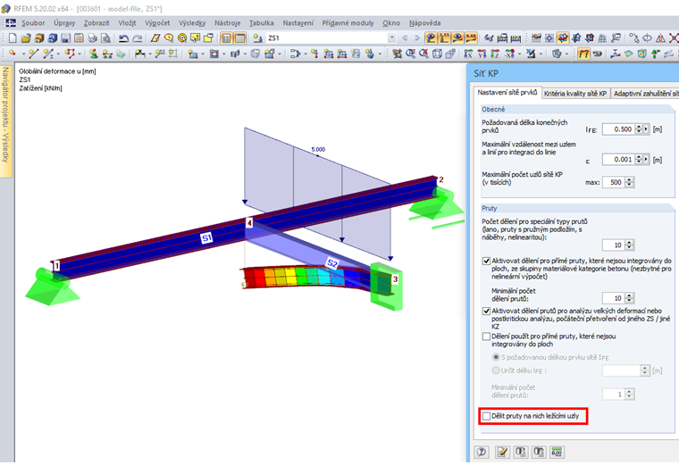Click the max nodes field showing 500

(x=614, y=182)
